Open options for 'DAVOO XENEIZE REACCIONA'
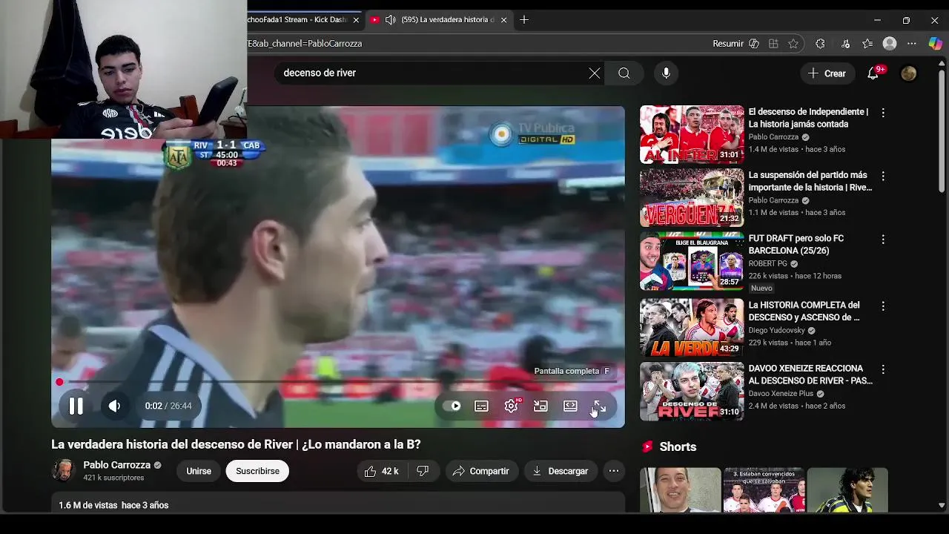This screenshot has height=534, width=949. [x=882, y=369]
